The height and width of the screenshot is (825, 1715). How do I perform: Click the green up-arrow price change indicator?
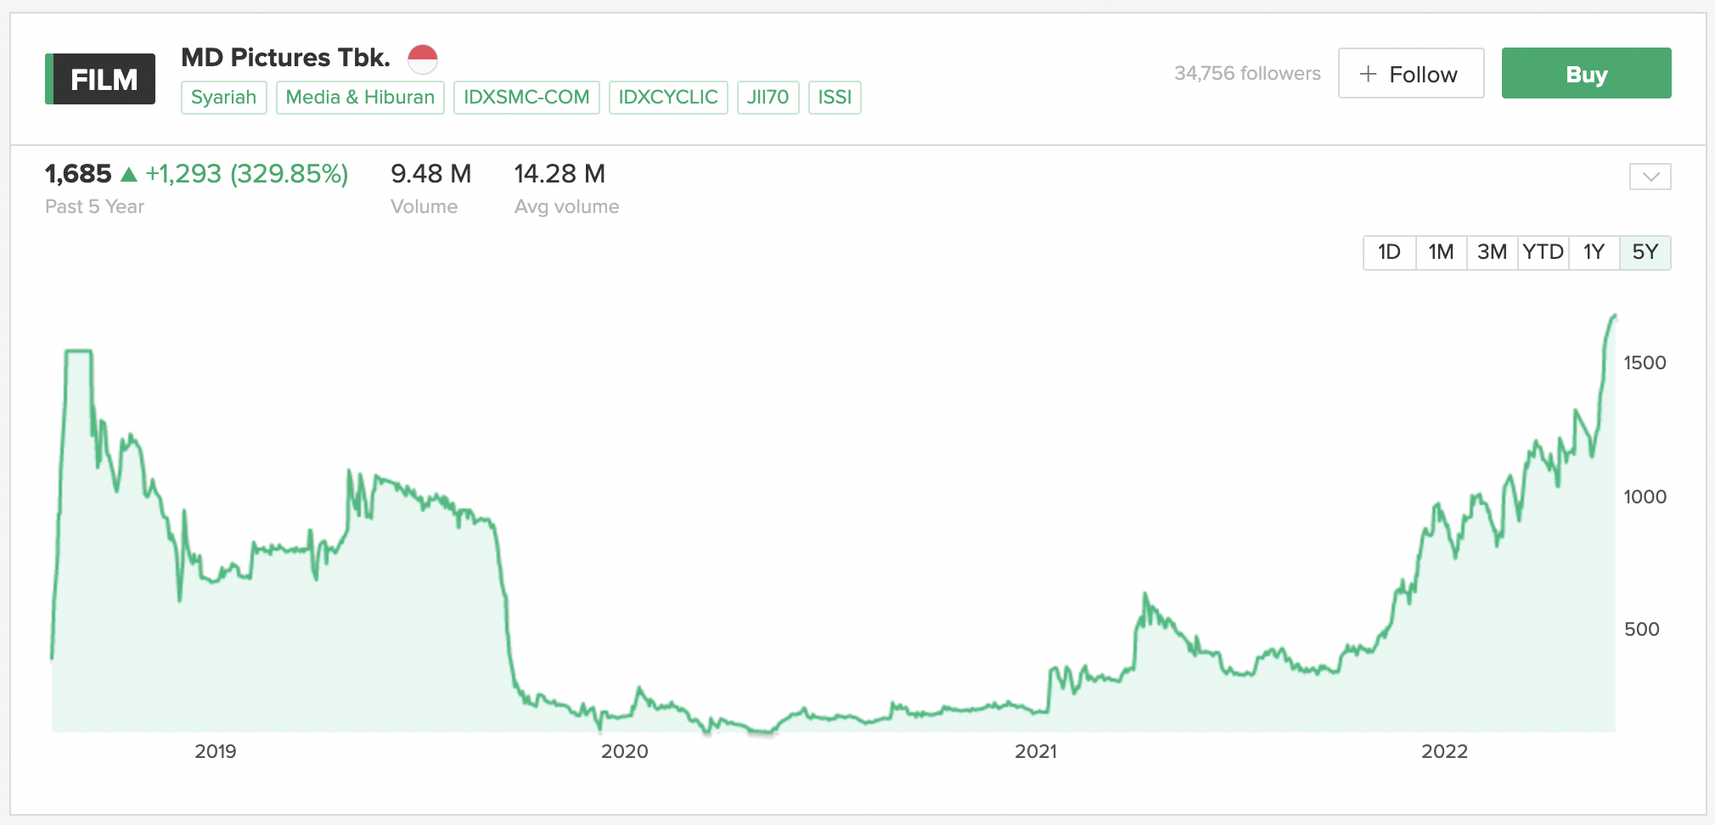(129, 175)
